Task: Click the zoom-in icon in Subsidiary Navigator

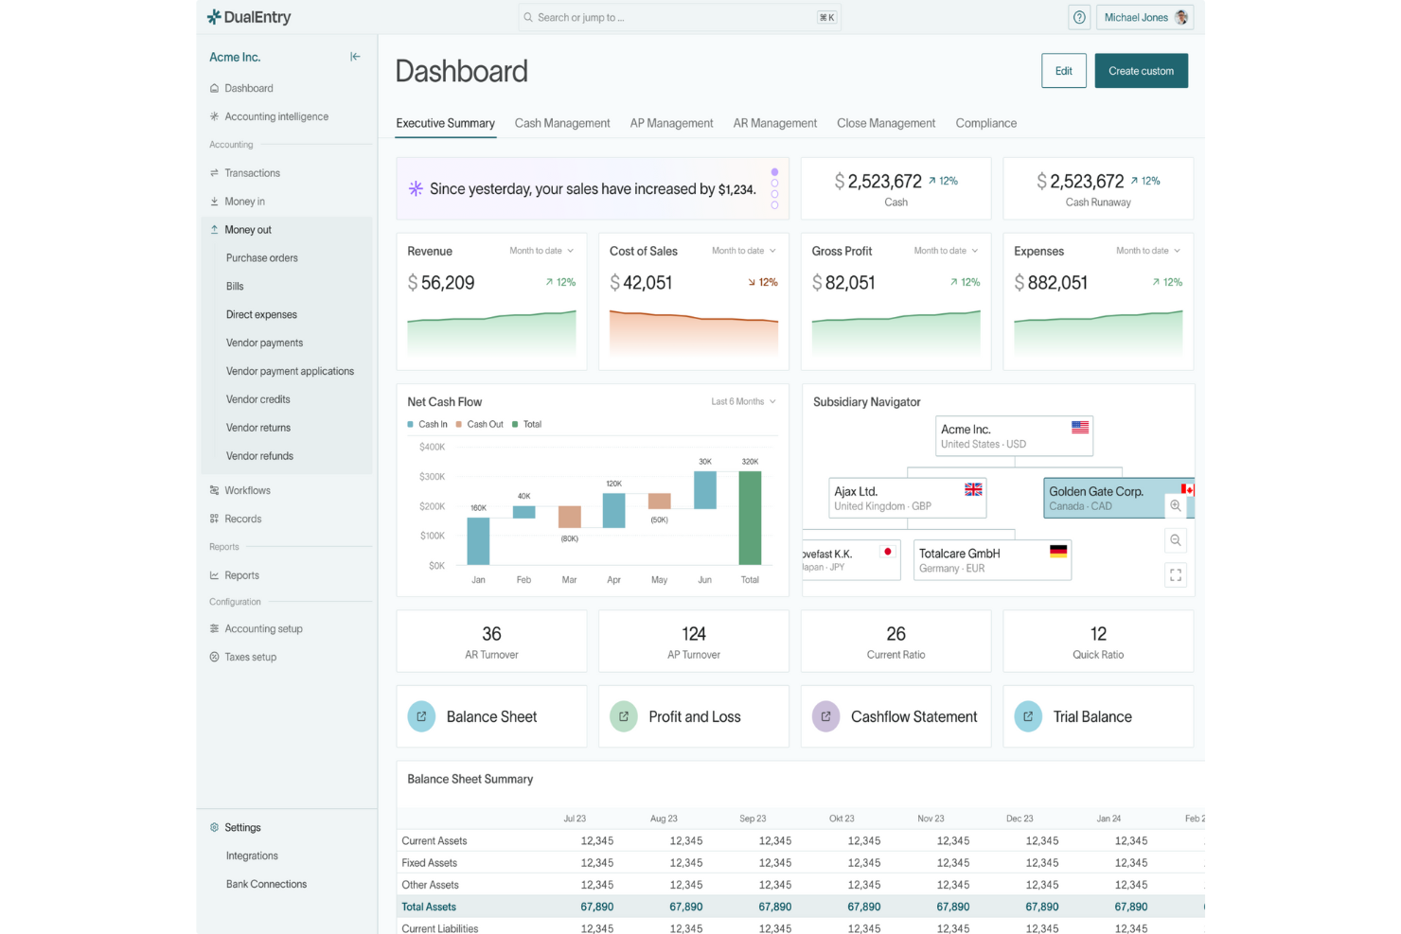Action: [1176, 506]
